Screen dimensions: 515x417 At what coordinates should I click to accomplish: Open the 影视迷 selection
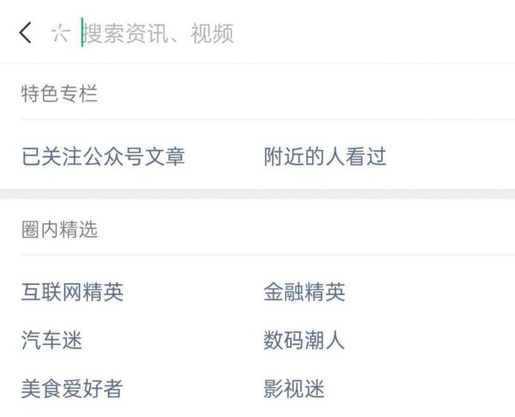pos(294,389)
